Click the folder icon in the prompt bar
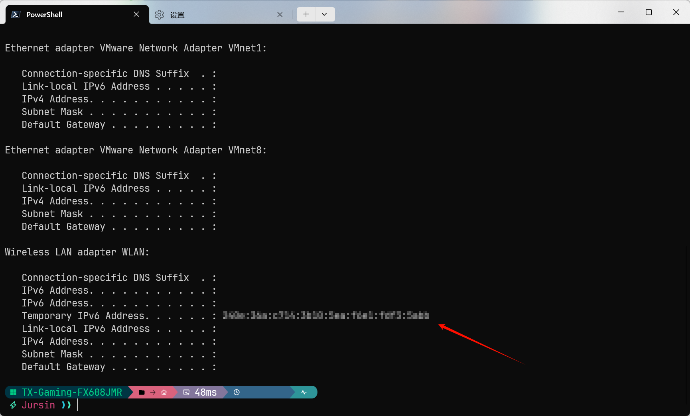690x416 pixels. pos(142,392)
